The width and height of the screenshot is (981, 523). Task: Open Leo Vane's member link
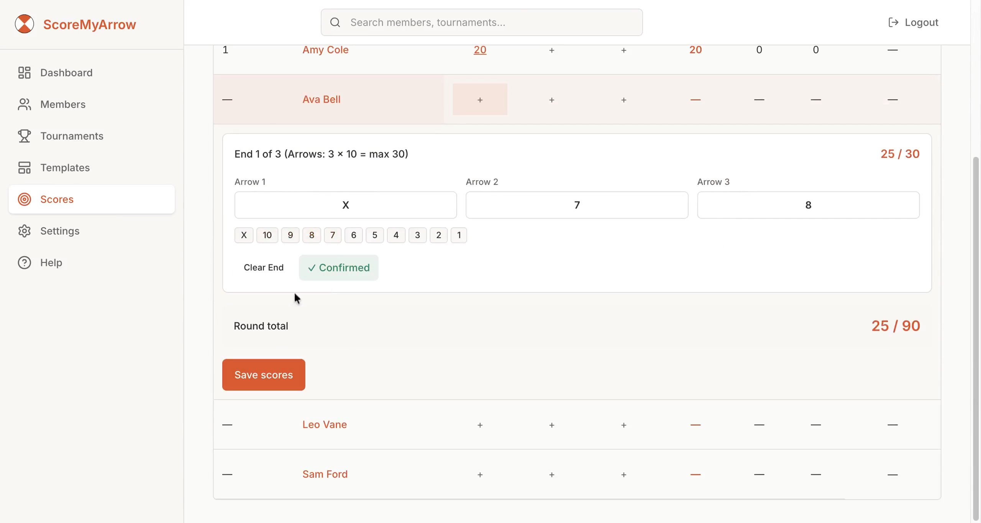[325, 424]
